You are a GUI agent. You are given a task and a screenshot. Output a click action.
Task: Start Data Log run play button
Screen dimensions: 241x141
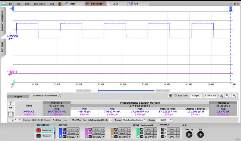(x=189, y=135)
